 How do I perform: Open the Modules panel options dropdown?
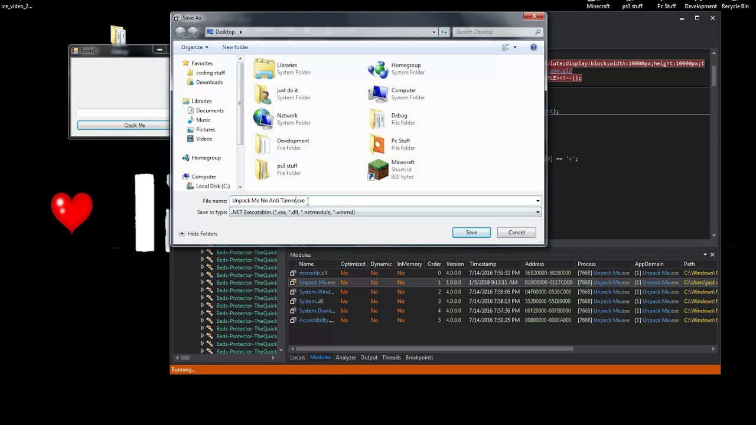pyautogui.click(x=705, y=255)
